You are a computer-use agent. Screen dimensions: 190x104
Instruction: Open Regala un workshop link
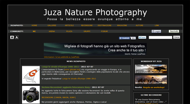point(154,87)
